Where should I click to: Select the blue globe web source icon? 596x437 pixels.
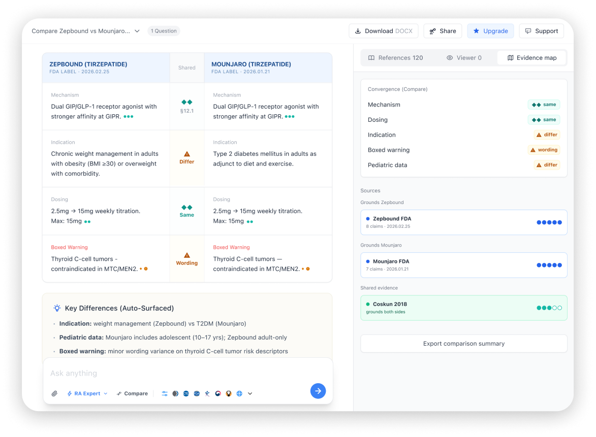(x=239, y=394)
